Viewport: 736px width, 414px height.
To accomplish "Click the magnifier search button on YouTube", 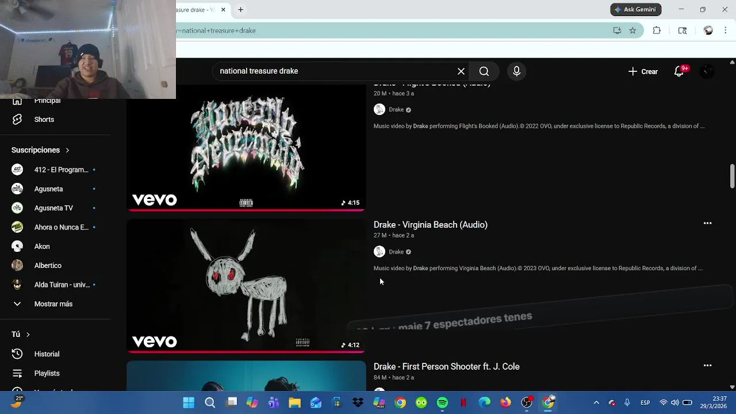I will click(484, 71).
